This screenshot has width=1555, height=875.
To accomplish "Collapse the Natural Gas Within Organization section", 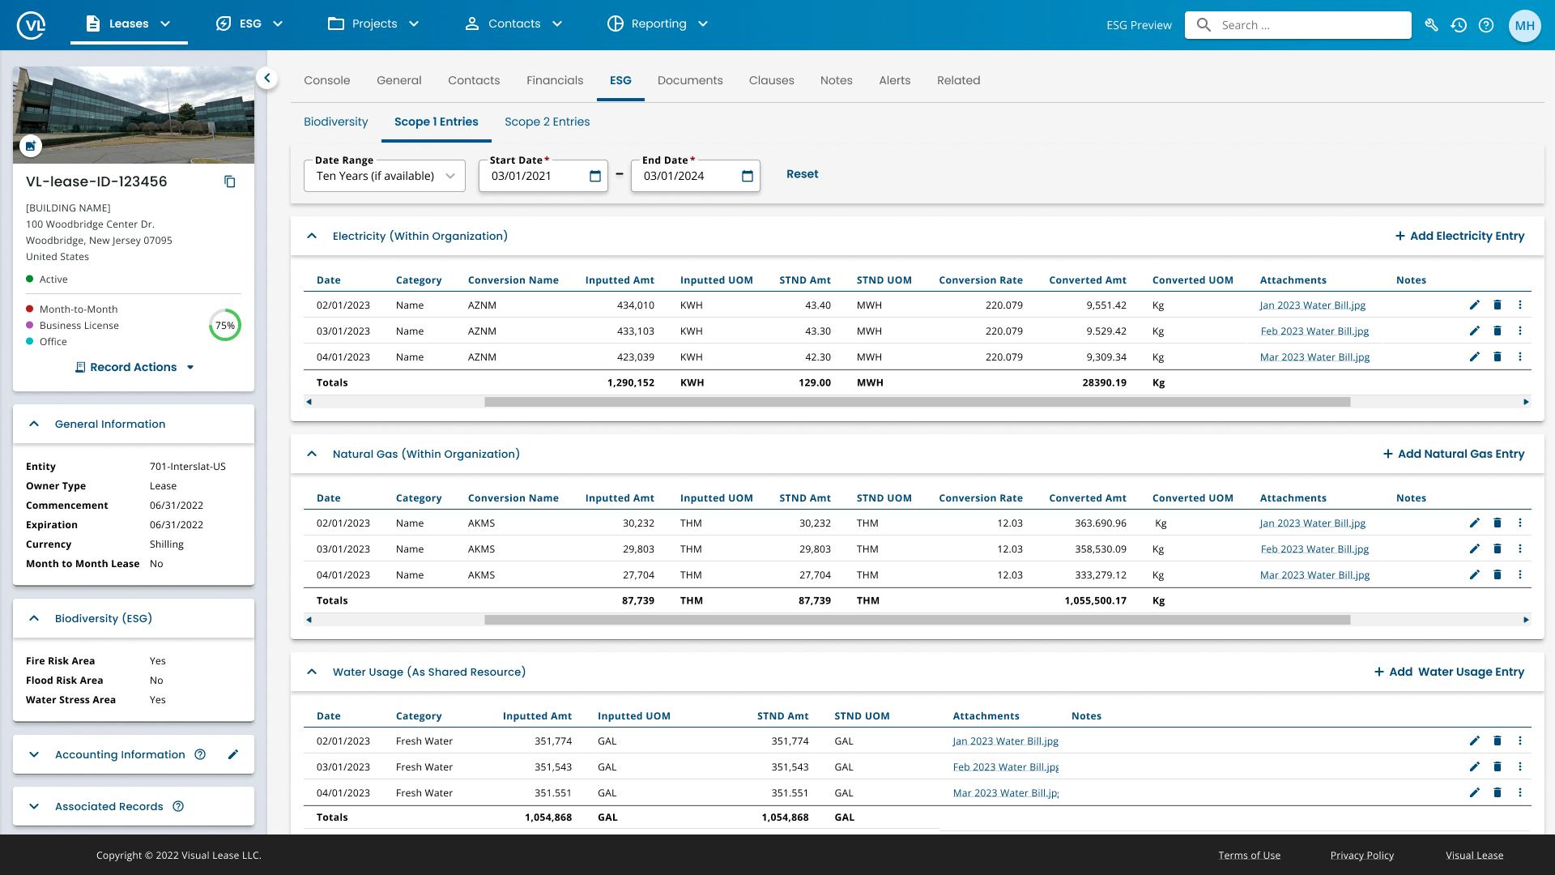I will (312, 453).
